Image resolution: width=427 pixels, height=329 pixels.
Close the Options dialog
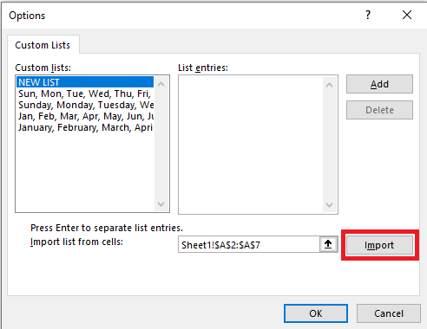(407, 15)
